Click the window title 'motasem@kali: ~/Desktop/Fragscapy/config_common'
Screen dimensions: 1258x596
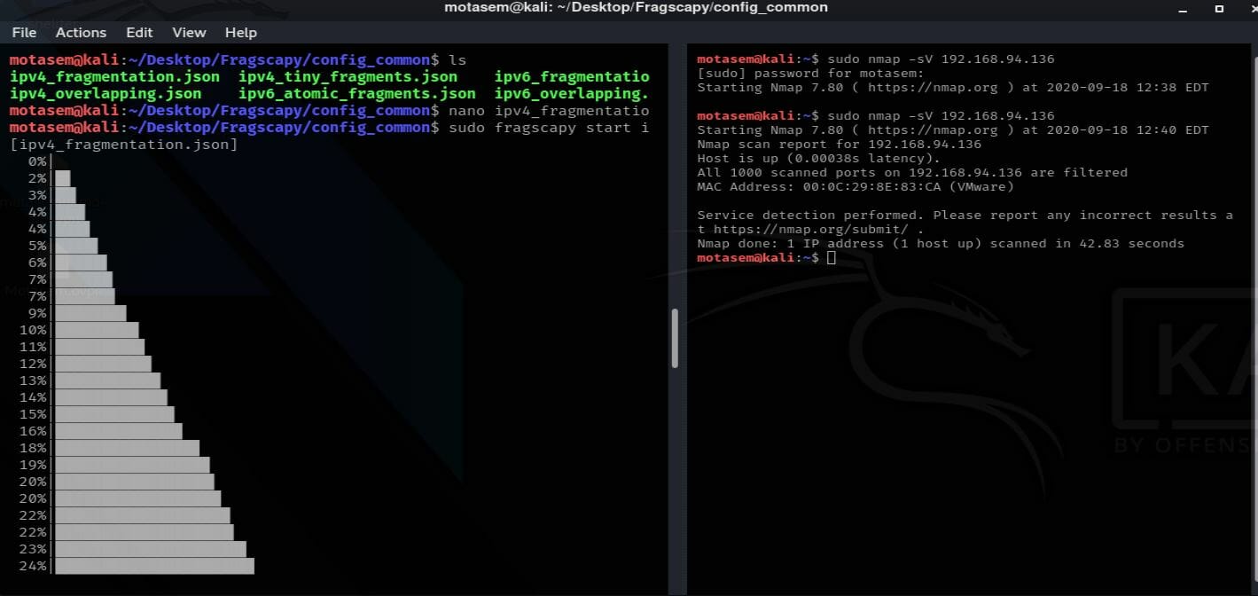636,7
